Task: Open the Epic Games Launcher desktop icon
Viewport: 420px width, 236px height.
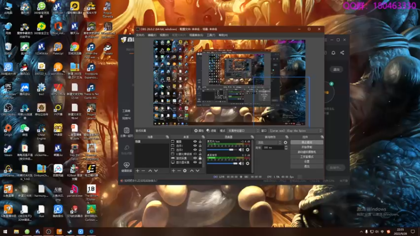Action: (8, 90)
